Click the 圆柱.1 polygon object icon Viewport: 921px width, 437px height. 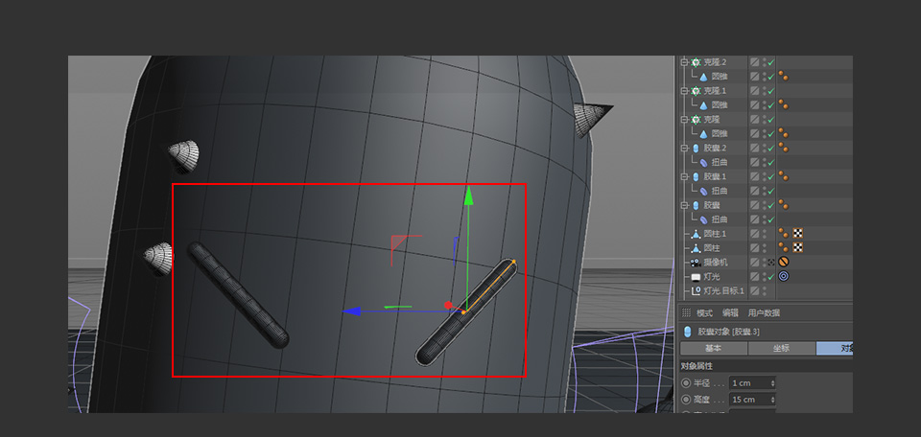(697, 234)
